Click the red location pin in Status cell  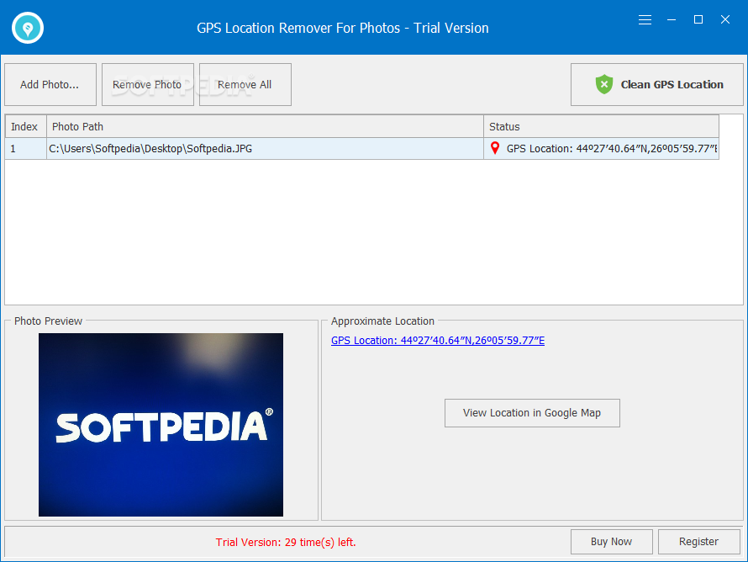click(x=495, y=149)
